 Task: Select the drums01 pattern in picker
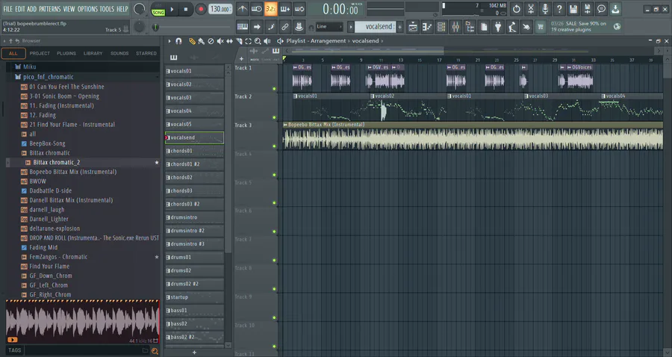coord(195,257)
